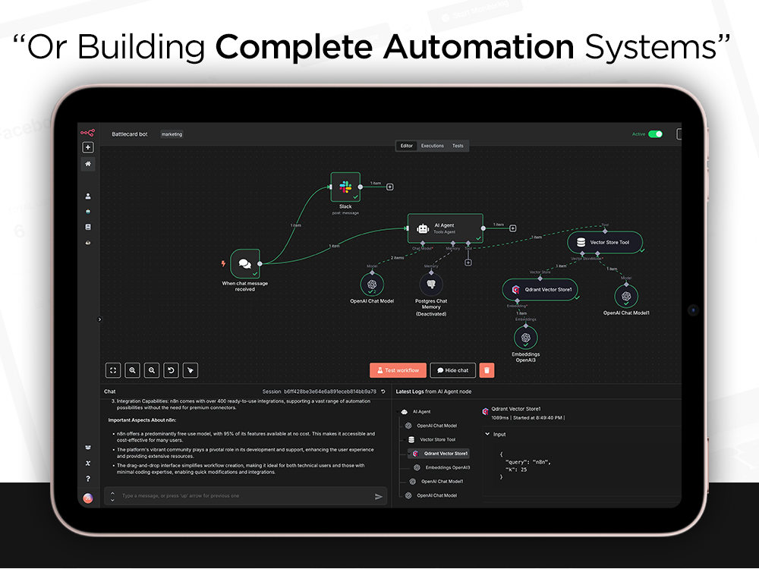Select Embeddings OpenAI3 row in logs

pyautogui.click(x=442, y=468)
